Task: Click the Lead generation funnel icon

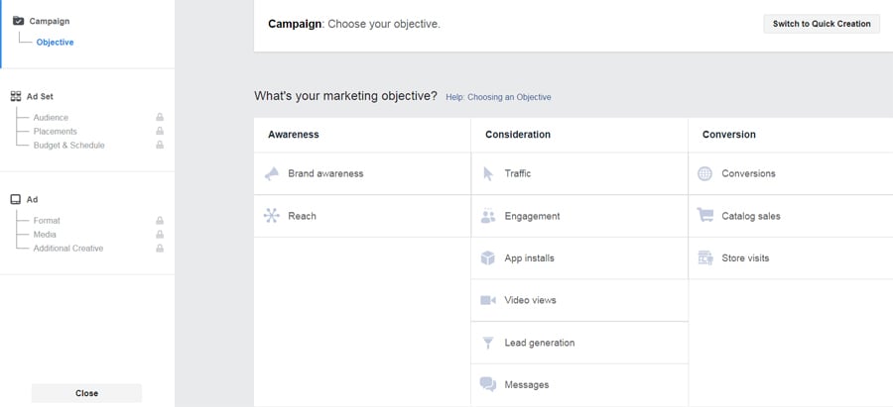Action: click(488, 343)
